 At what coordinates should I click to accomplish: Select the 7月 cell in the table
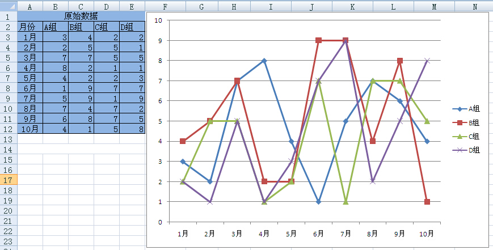point(30,98)
